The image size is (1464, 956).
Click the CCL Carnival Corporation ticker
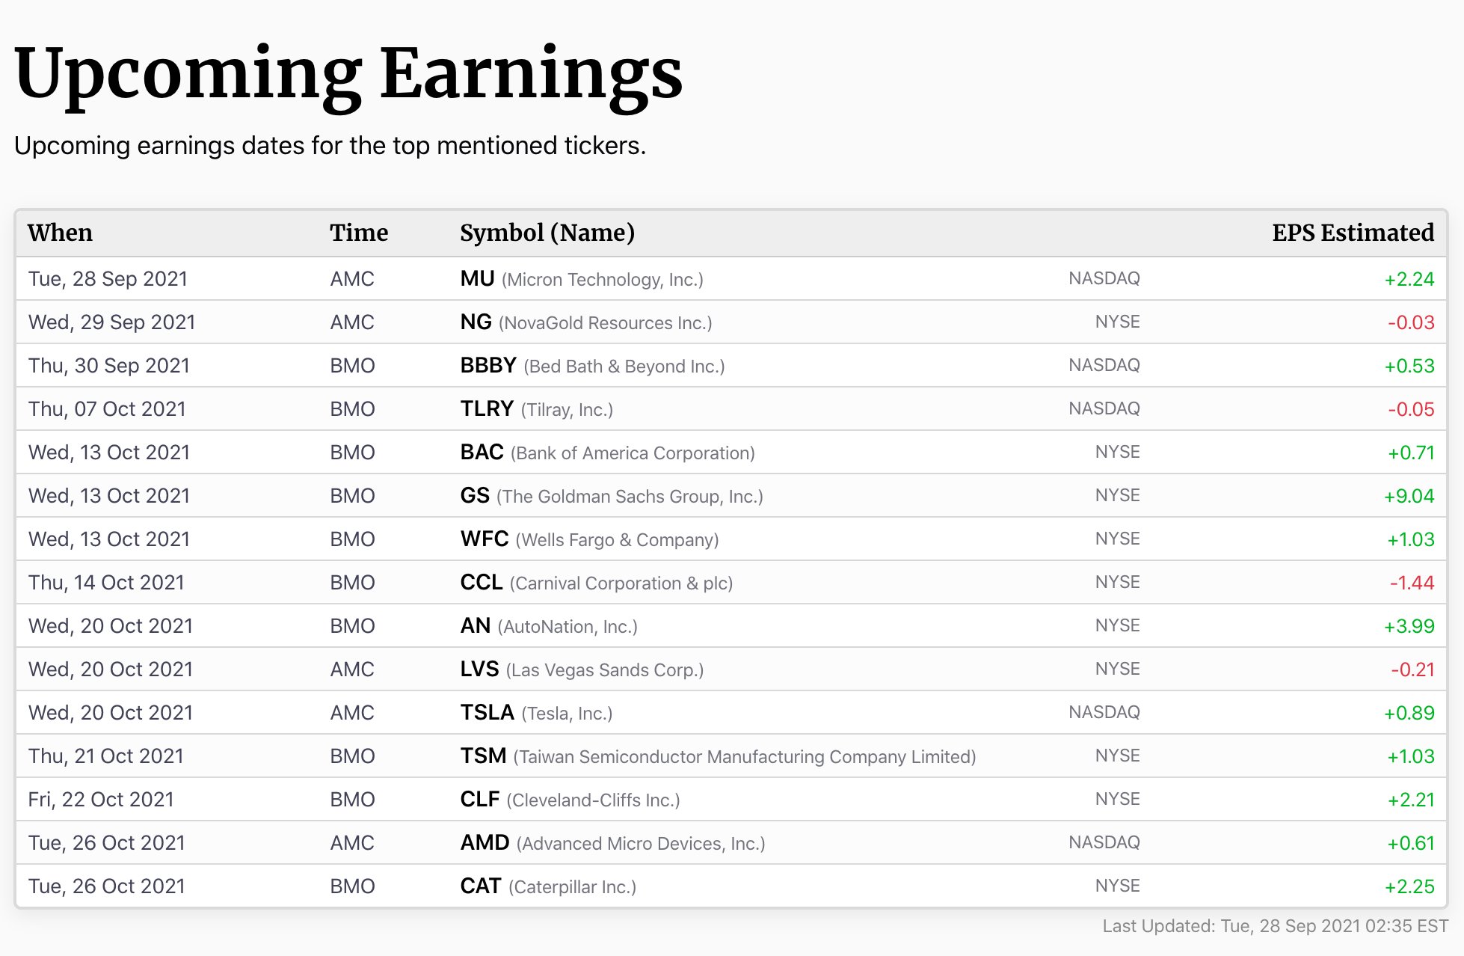(482, 583)
